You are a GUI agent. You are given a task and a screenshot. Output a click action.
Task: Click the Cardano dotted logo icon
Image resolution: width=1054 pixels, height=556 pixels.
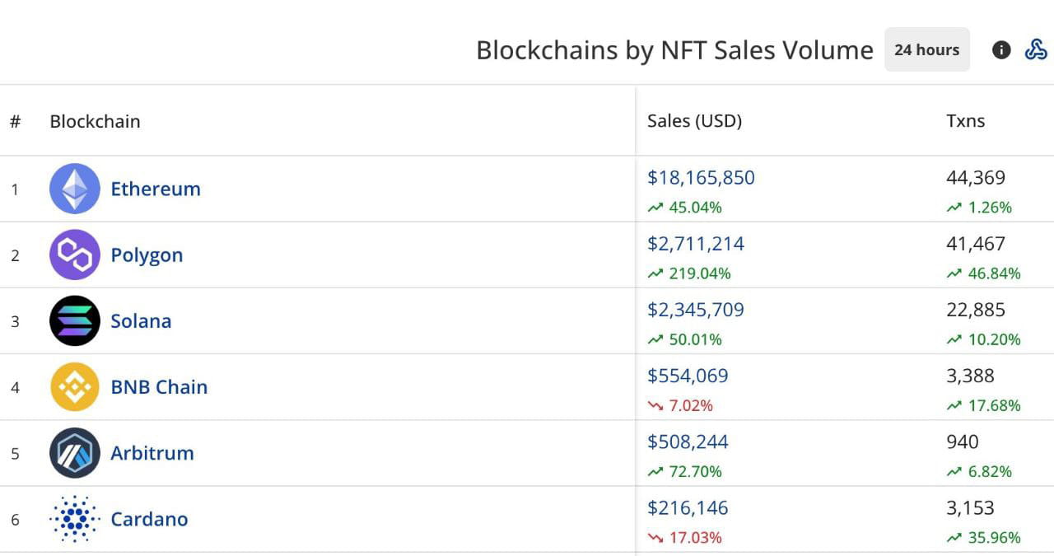pos(74,519)
